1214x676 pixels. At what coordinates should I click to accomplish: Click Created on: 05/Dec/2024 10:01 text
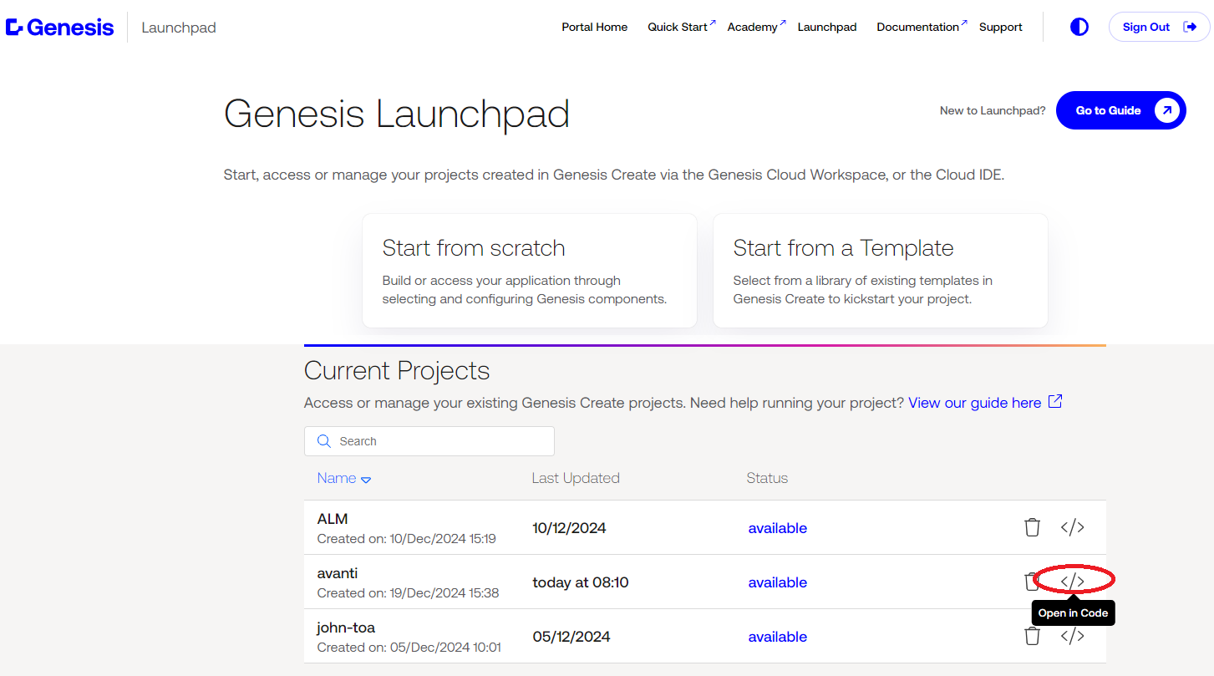point(409,648)
